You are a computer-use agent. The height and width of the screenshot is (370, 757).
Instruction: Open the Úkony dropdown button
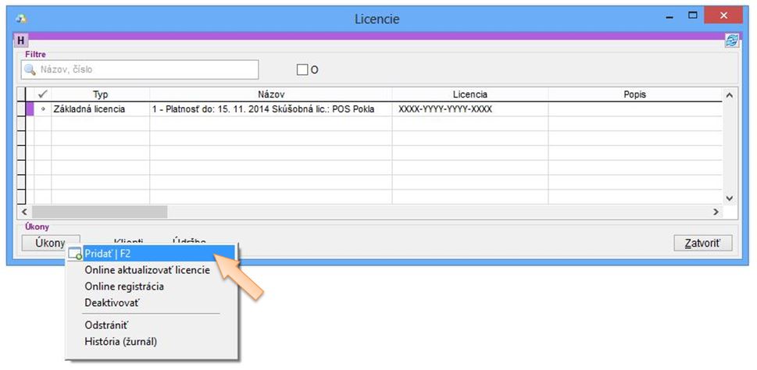coord(50,243)
